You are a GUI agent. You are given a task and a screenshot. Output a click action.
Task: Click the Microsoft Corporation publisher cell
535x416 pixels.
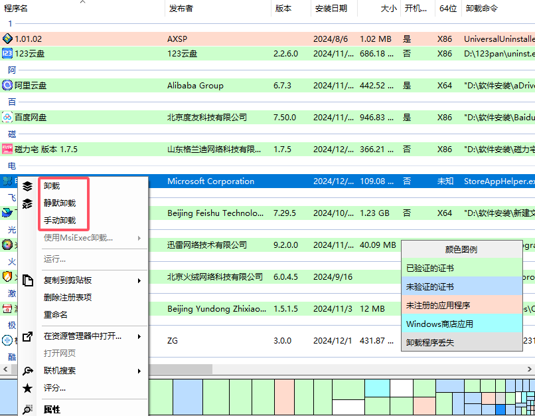click(x=211, y=181)
